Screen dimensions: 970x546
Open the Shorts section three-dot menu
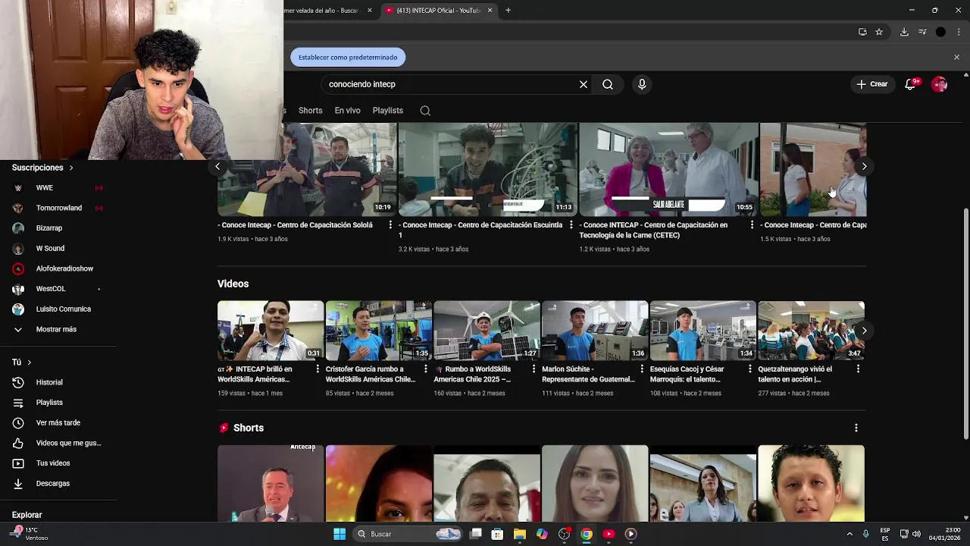[x=856, y=428]
